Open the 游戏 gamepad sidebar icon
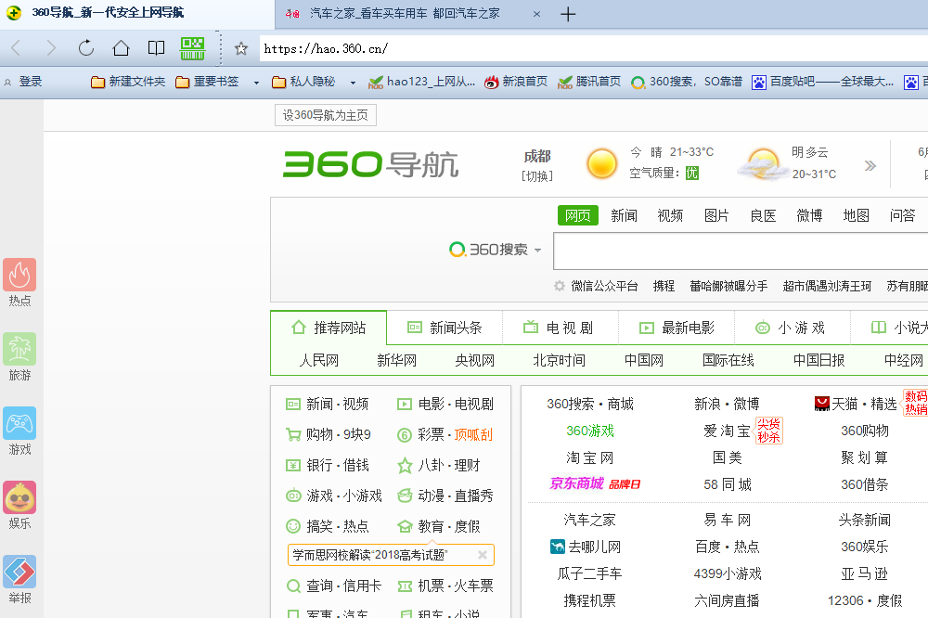This screenshot has width=928, height=618. pos(19,423)
